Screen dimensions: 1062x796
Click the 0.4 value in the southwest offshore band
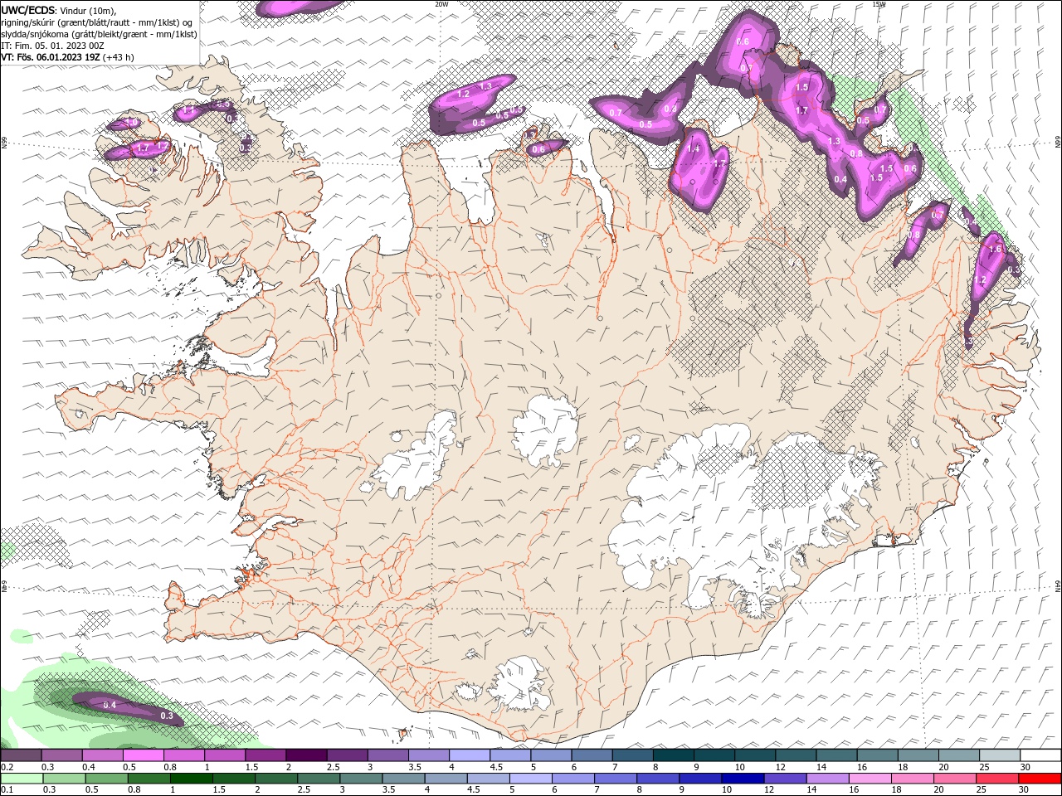tap(110, 705)
